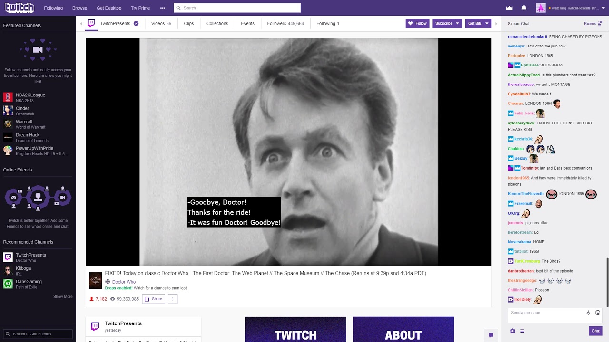Open Cinder featured channel avatar
609x342 pixels.
point(8,111)
